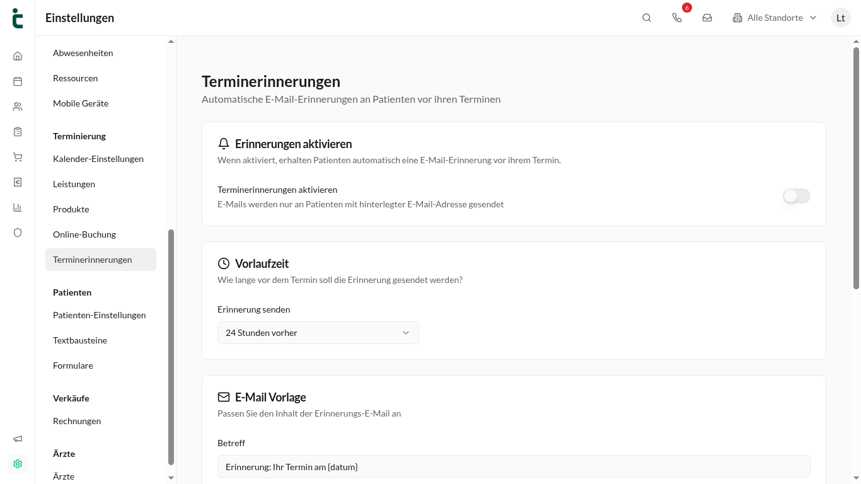Open the Alle Standorte location selector
Screen dimensions: 861x484
(775, 18)
